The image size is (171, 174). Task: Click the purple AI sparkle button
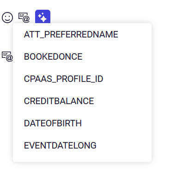click(43, 17)
